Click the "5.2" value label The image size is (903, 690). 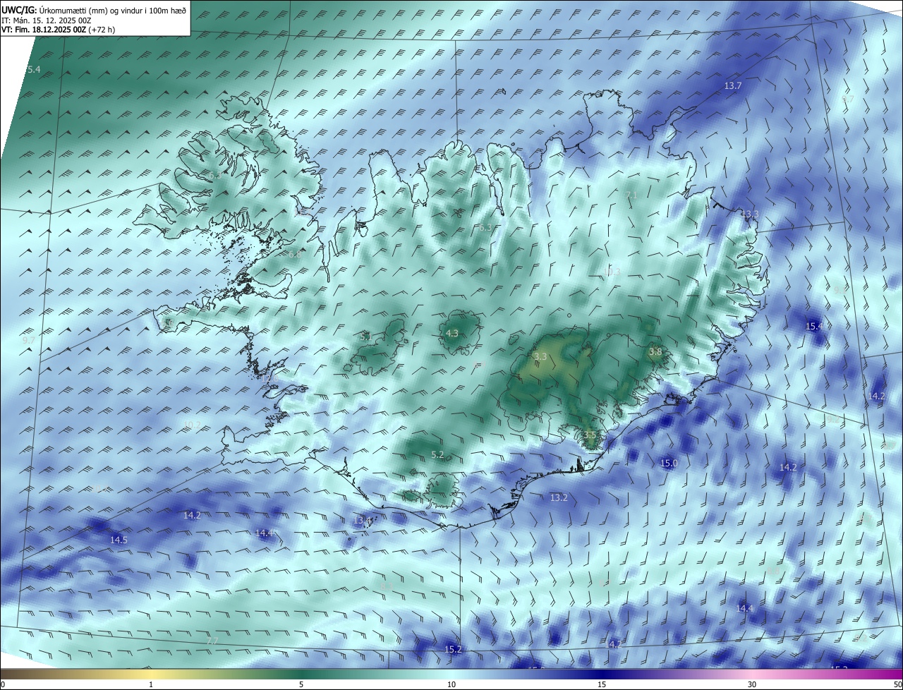click(437, 454)
